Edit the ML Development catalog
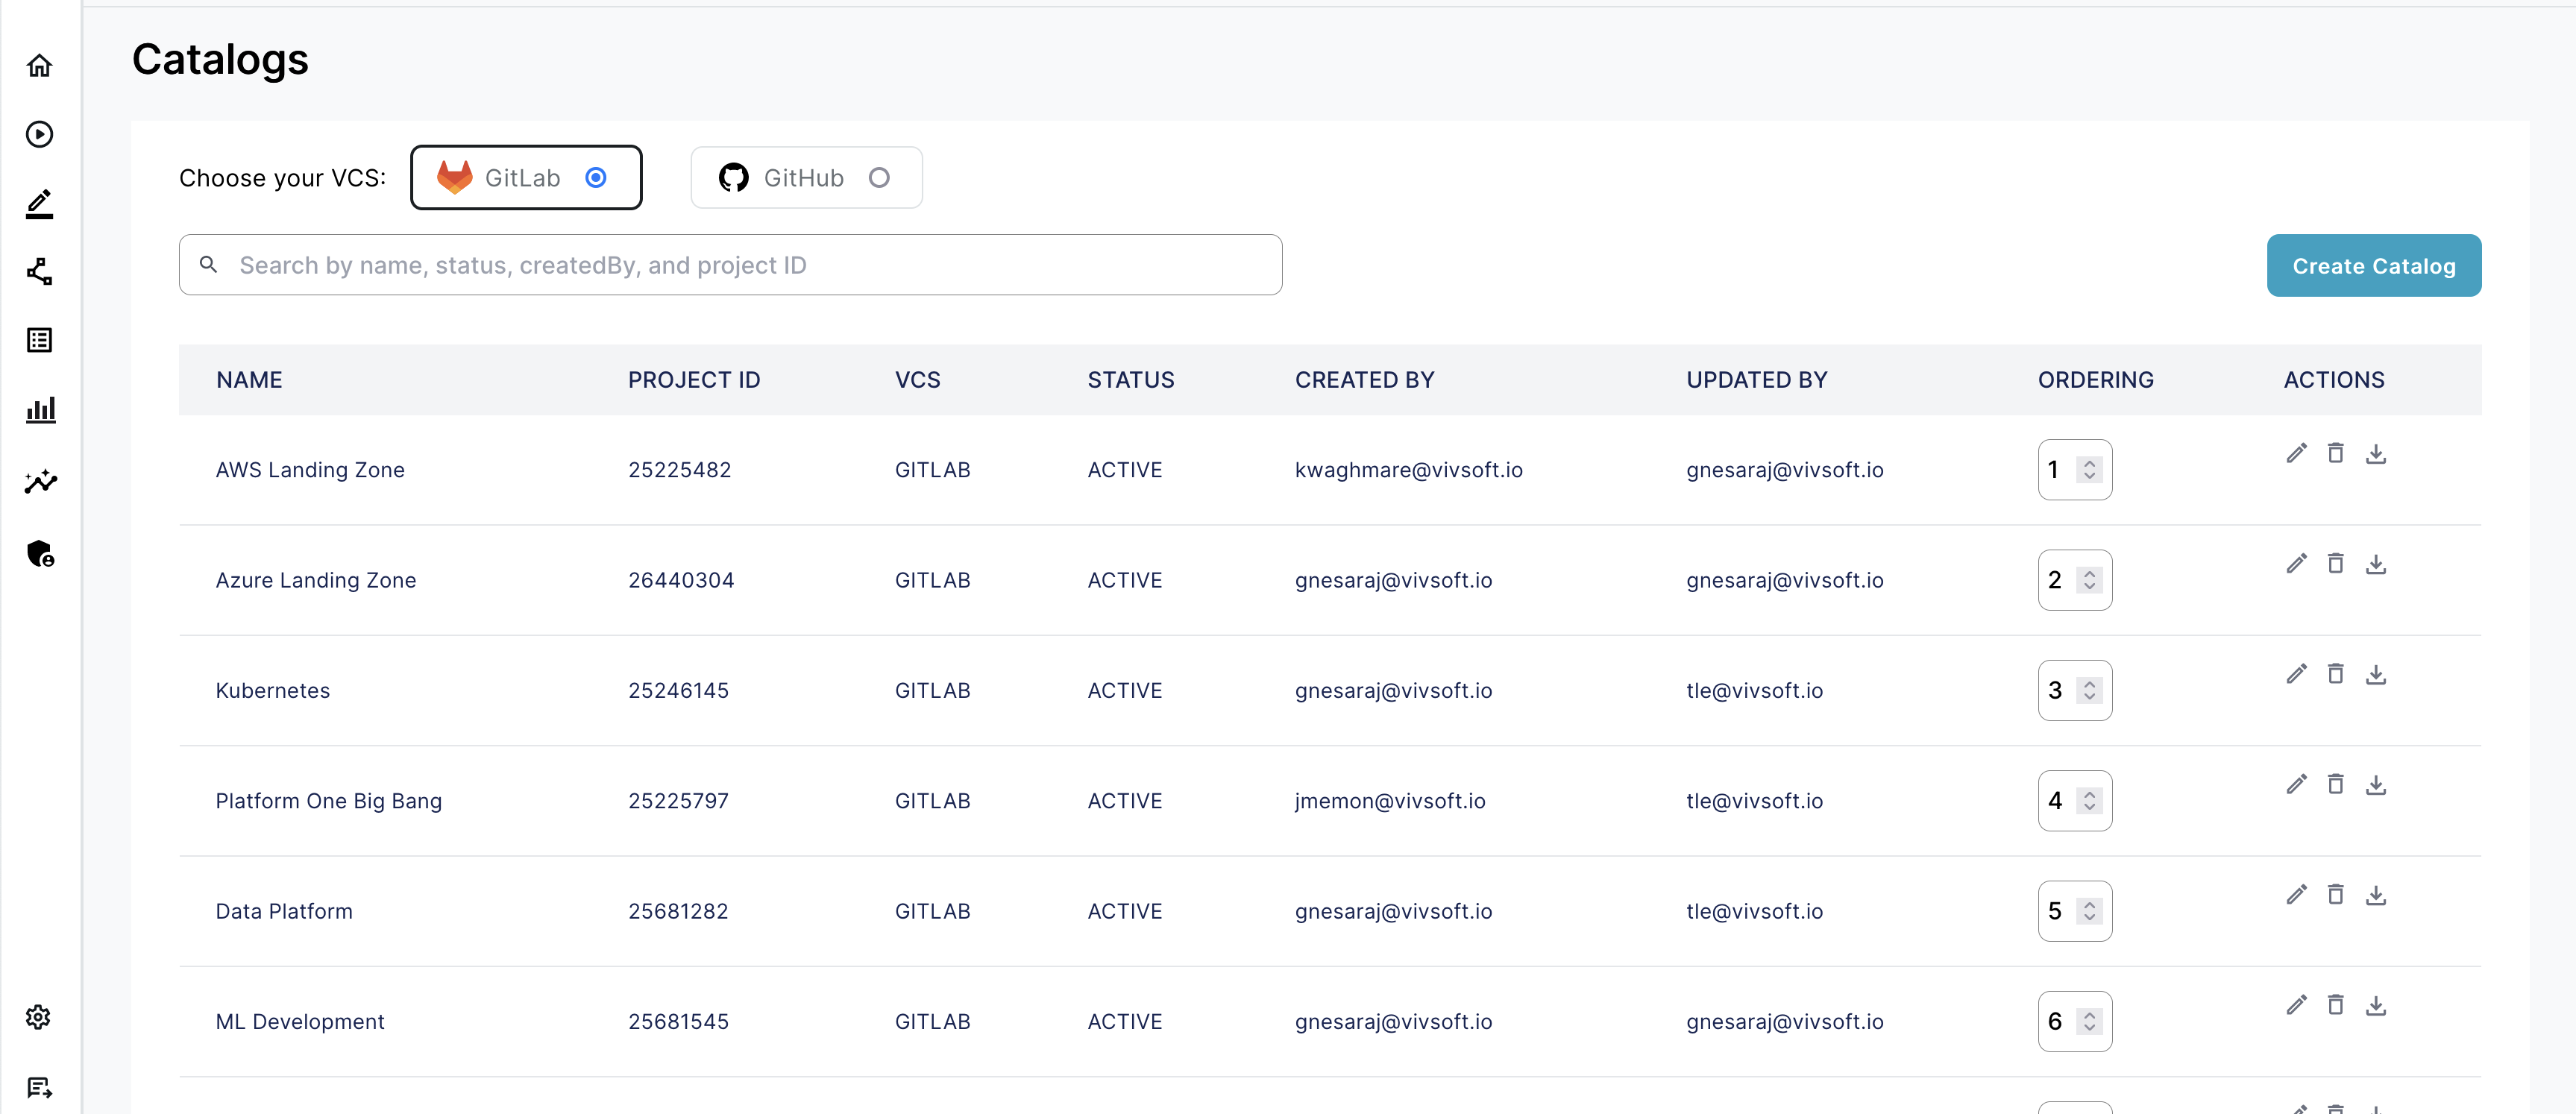Screen dimensions: 2576x1114 [2296, 1005]
